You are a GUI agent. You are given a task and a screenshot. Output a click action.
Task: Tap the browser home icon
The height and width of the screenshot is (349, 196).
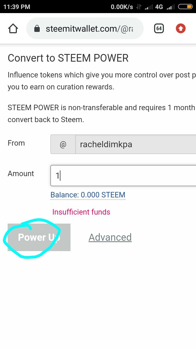13,29
